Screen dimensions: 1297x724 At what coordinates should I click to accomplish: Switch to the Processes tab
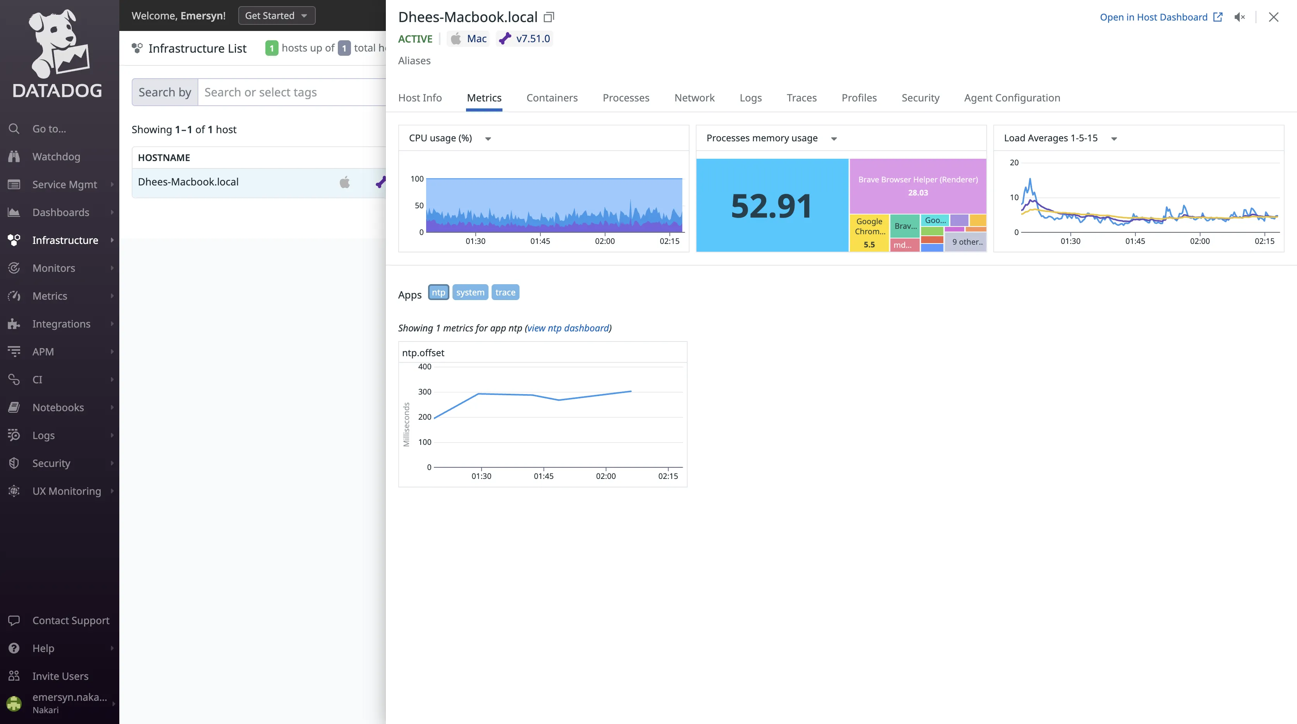(x=626, y=98)
